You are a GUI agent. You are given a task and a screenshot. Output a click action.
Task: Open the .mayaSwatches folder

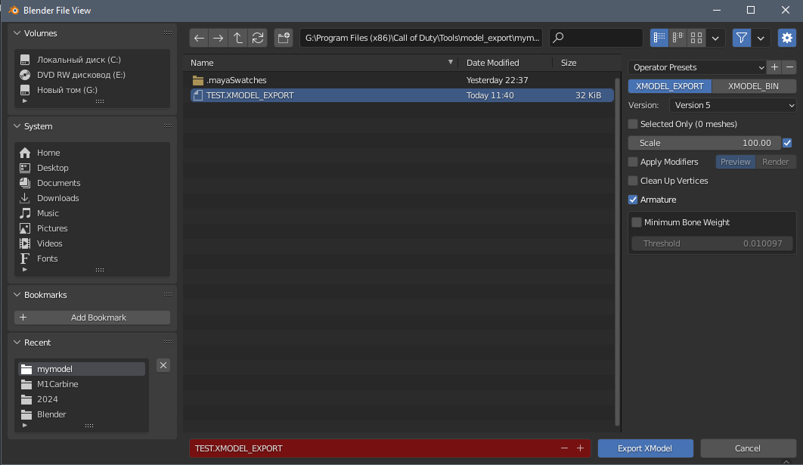click(402, 80)
